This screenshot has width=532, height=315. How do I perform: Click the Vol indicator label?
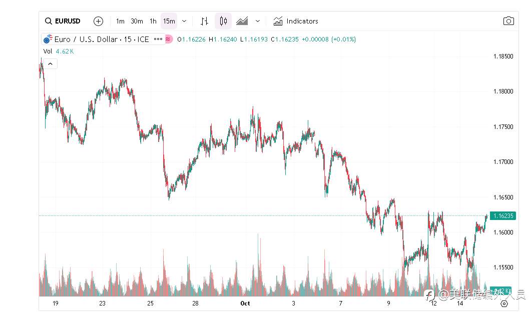pyautogui.click(x=48, y=51)
